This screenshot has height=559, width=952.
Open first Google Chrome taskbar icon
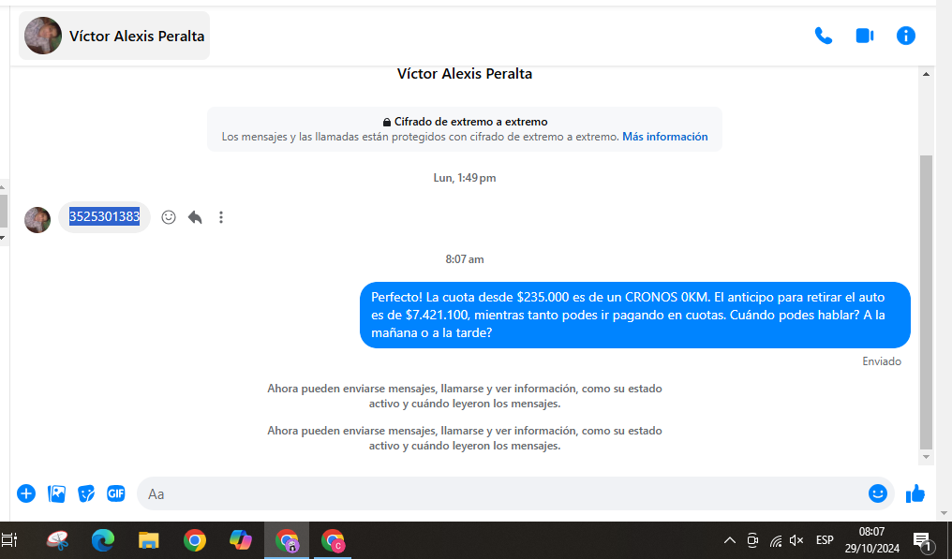click(x=194, y=539)
